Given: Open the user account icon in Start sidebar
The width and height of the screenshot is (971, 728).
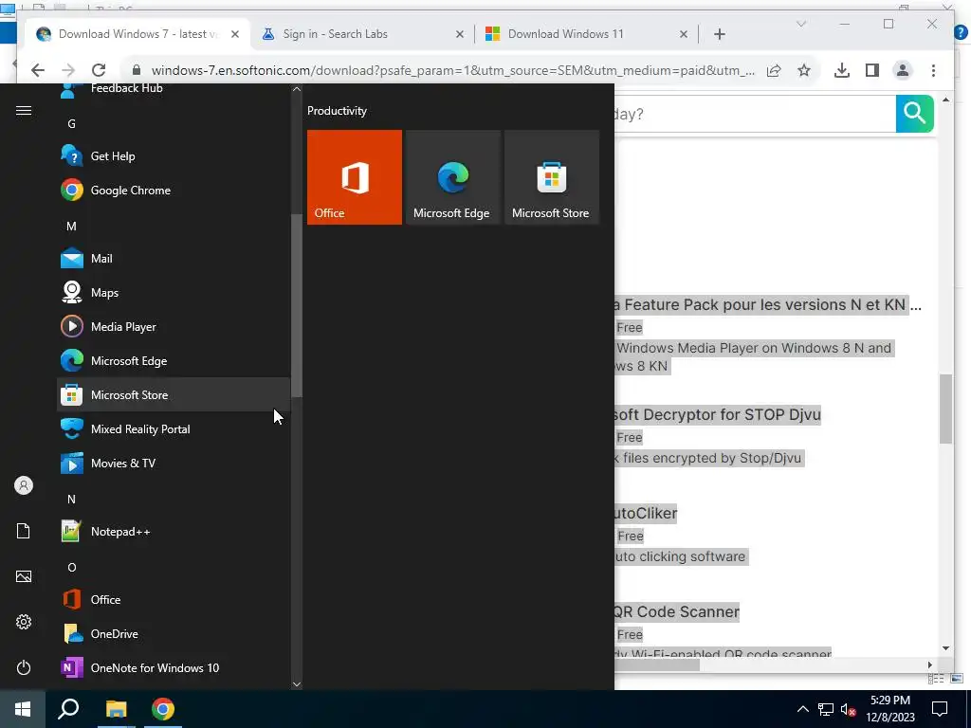Looking at the screenshot, I should [x=24, y=485].
